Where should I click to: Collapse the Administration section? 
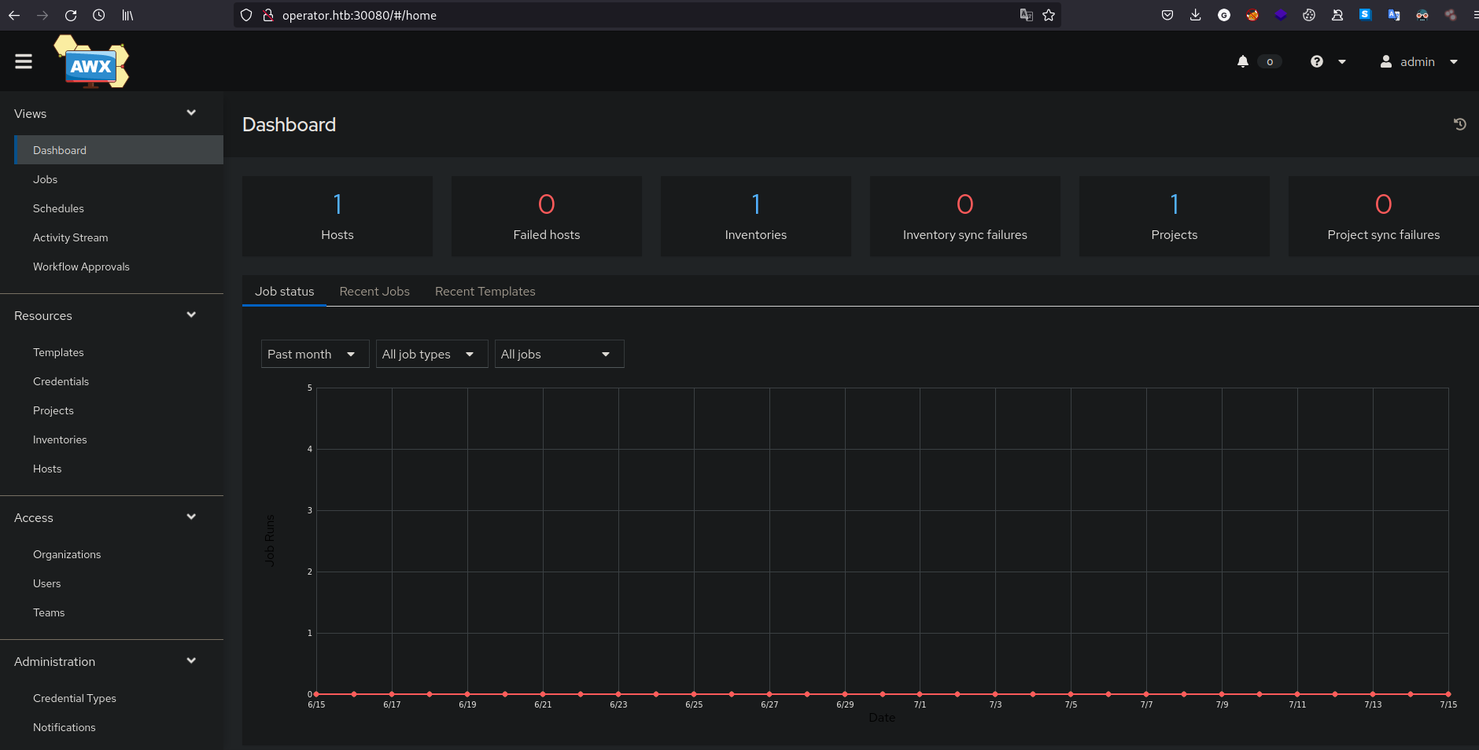[191, 661]
